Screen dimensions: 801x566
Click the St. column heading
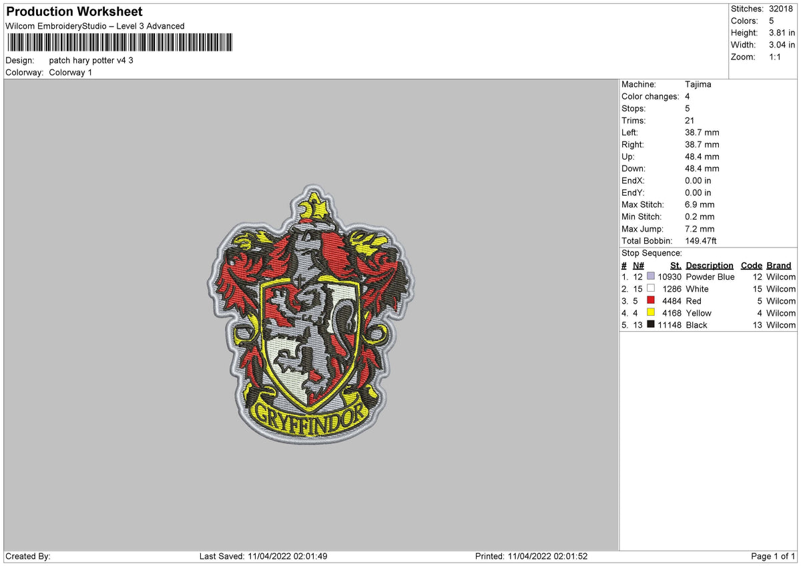coord(675,265)
